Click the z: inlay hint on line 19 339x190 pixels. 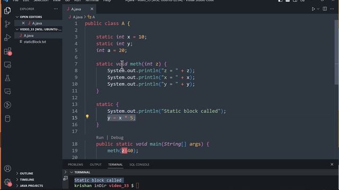(124, 151)
